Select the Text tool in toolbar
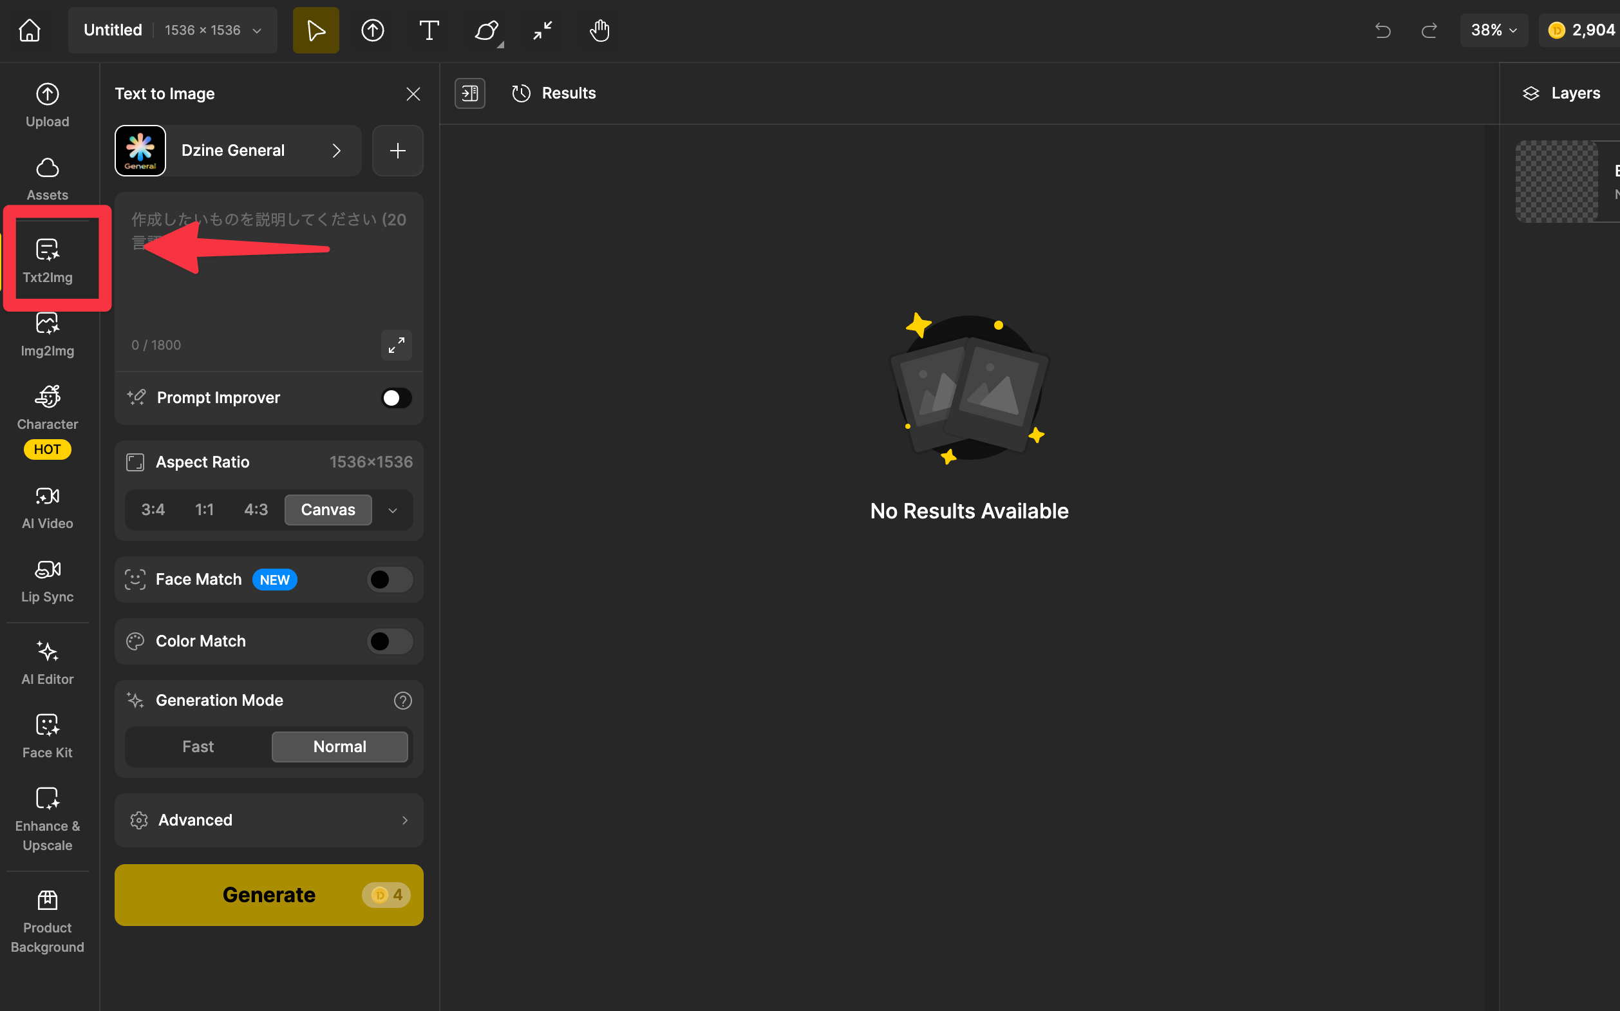 coord(429,30)
